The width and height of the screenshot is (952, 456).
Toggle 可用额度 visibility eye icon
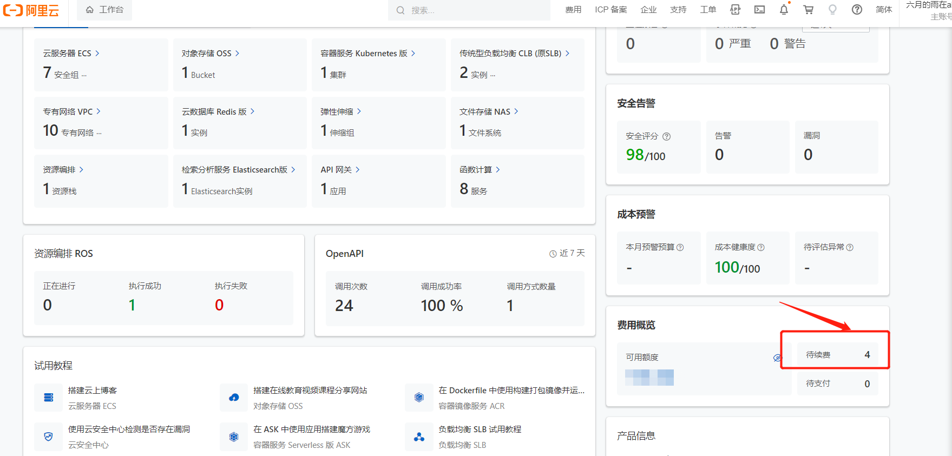(777, 358)
